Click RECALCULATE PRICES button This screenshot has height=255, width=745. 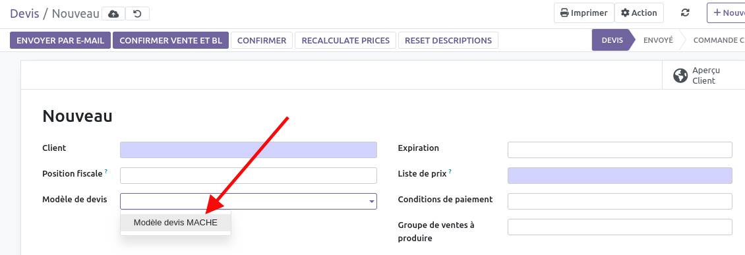(x=345, y=40)
